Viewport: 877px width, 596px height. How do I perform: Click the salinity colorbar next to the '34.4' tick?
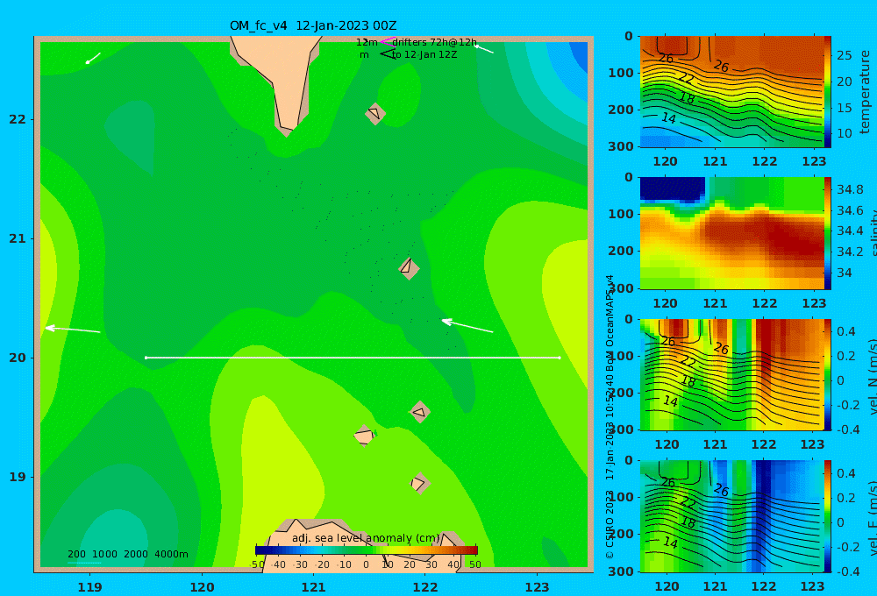tap(828, 231)
